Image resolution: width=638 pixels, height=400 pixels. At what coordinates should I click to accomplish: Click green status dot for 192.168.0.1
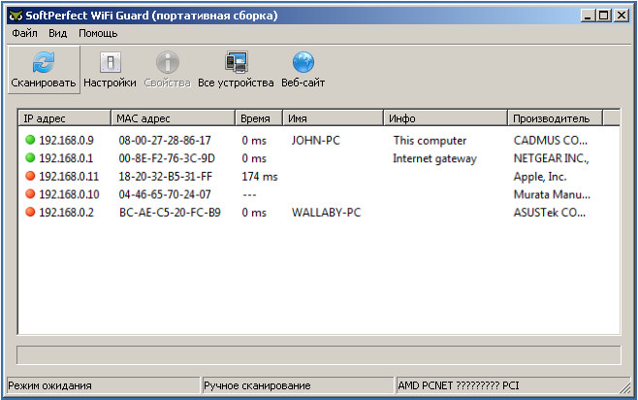coord(30,157)
